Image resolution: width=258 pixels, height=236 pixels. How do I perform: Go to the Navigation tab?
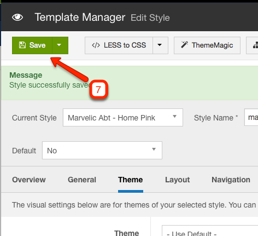pos(231,180)
